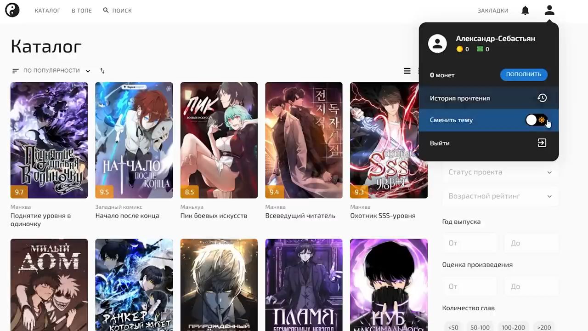Screen dimensions: 588x331
Task: Select the <50 chapters filter chip
Action: point(453,327)
